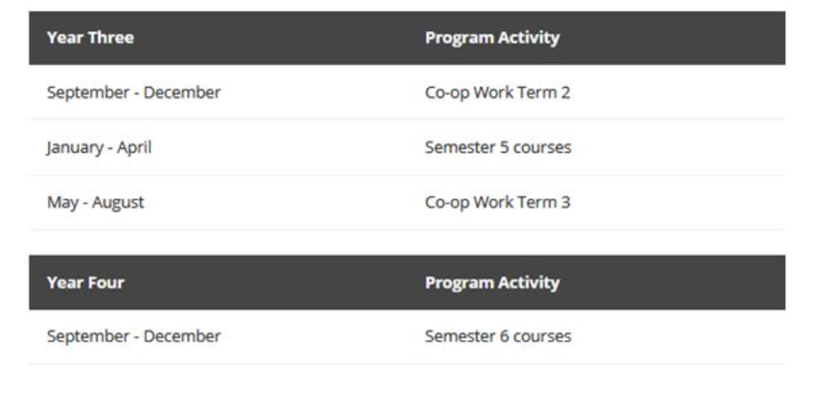This screenshot has width=826, height=402.
Task: Select "September - December" under Year Four
Action: [x=134, y=336]
